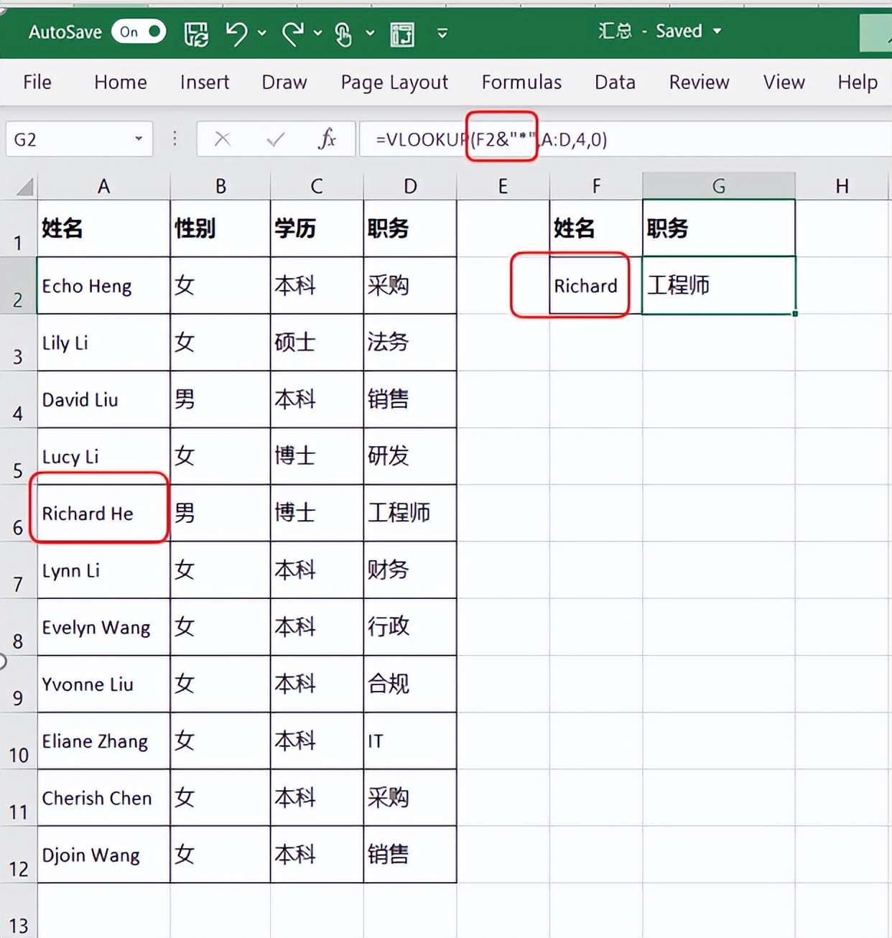Select column A header

click(x=103, y=187)
